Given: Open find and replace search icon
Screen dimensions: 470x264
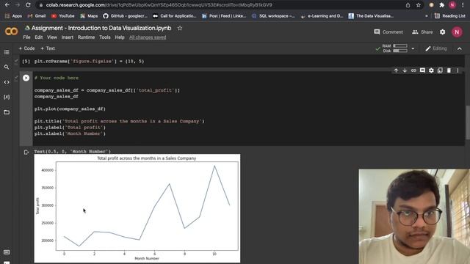Looking at the screenshot, I should [7, 67].
